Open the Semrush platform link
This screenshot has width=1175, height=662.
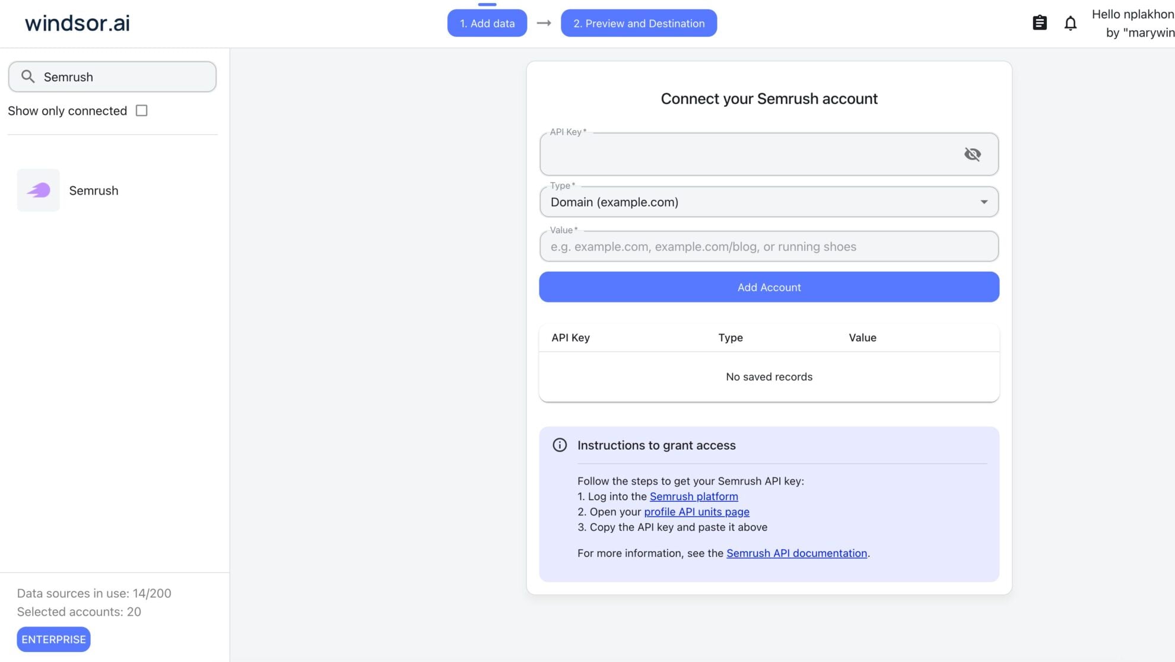pyautogui.click(x=694, y=496)
